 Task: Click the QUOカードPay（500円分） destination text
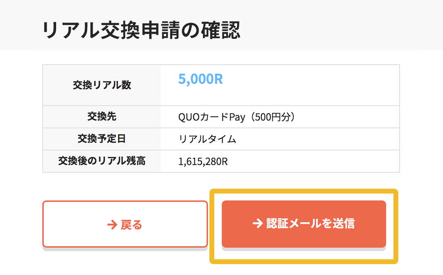click(x=236, y=117)
